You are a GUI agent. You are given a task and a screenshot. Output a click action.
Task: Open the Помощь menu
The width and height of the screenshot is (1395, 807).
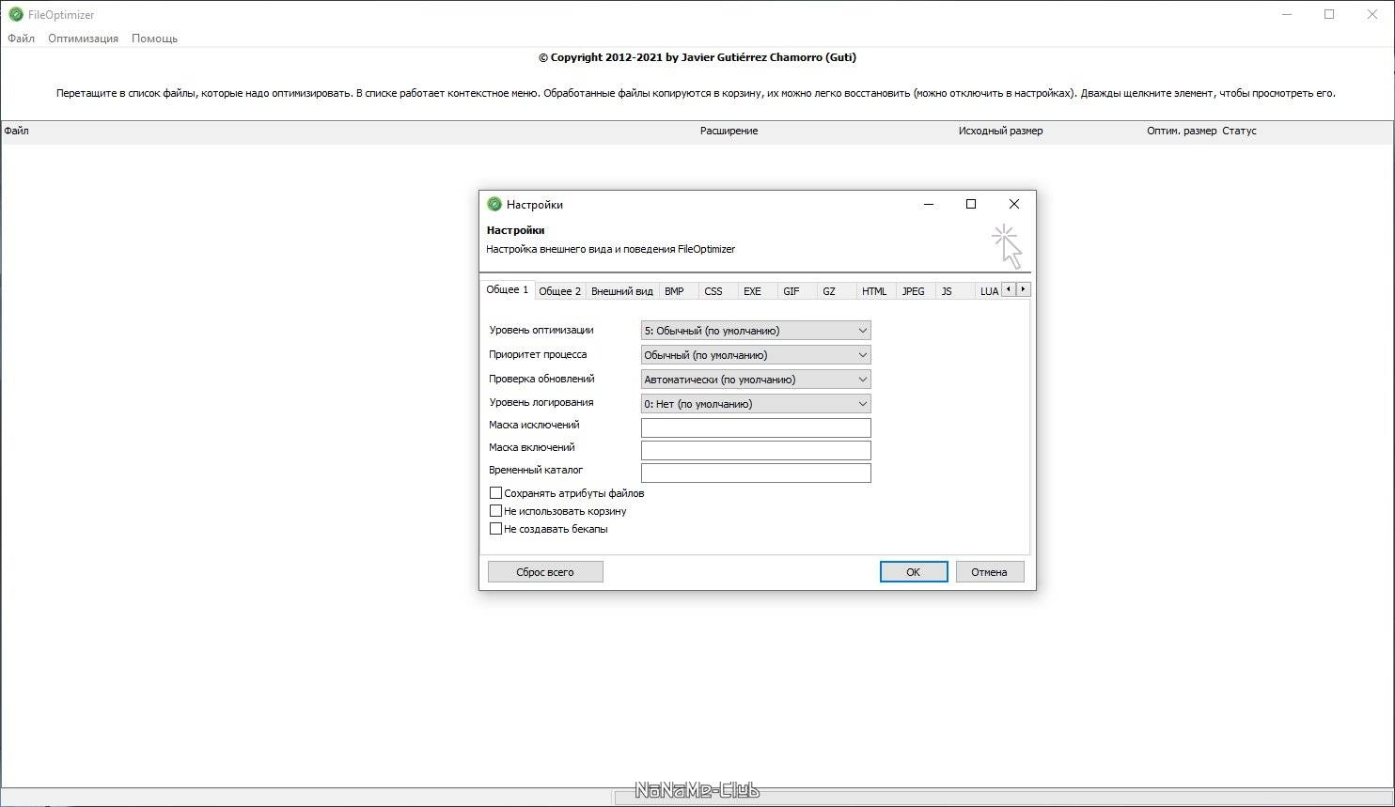click(154, 39)
